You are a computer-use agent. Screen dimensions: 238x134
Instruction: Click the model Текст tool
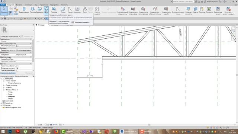coord(85,10)
